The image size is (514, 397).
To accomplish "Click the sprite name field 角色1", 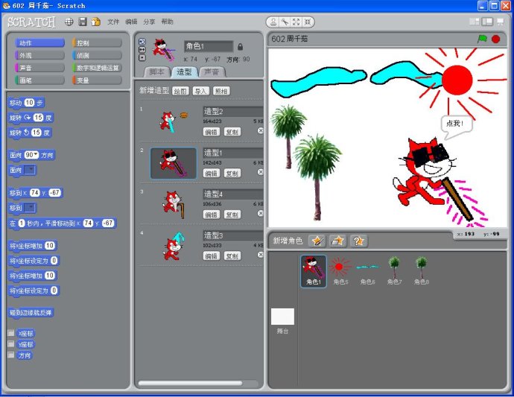I will pyautogui.click(x=209, y=46).
